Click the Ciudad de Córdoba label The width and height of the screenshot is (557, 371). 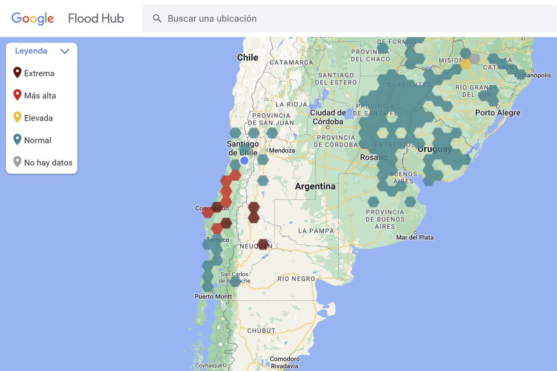click(x=328, y=117)
